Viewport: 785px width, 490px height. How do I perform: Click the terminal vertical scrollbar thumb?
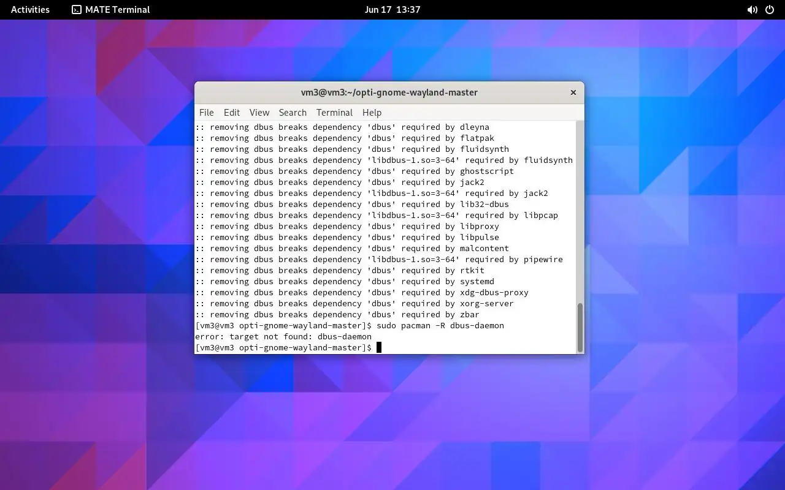580,327
